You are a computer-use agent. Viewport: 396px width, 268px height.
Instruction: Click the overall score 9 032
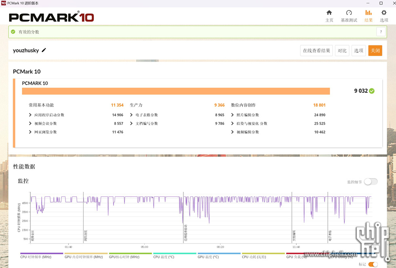click(x=361, y=91)
